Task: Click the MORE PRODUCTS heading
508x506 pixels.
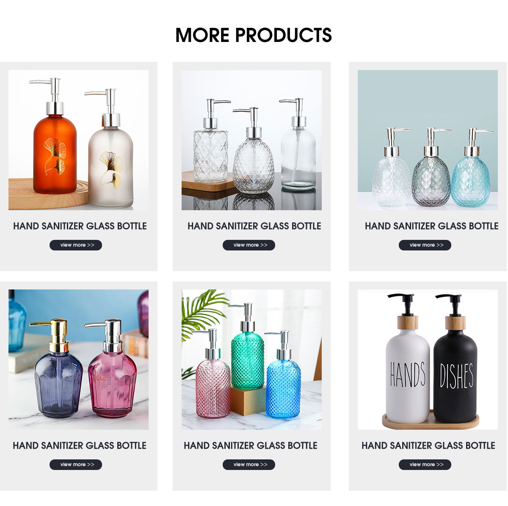Action: pyautogui.click(x=254, y=35)
